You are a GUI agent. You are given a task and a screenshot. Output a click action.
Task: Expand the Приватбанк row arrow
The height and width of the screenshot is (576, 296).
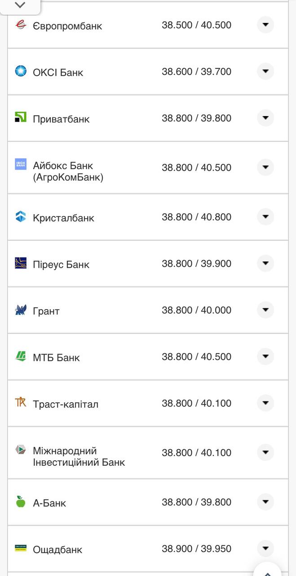click(265, 118)
